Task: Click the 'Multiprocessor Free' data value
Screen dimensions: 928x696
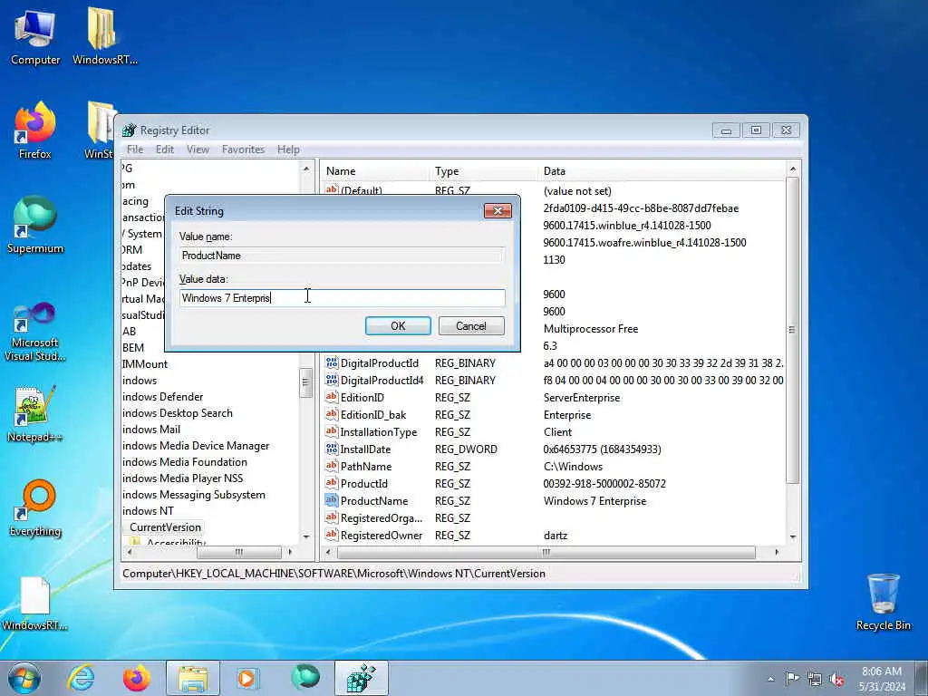Action: click(x=591, y=328)
